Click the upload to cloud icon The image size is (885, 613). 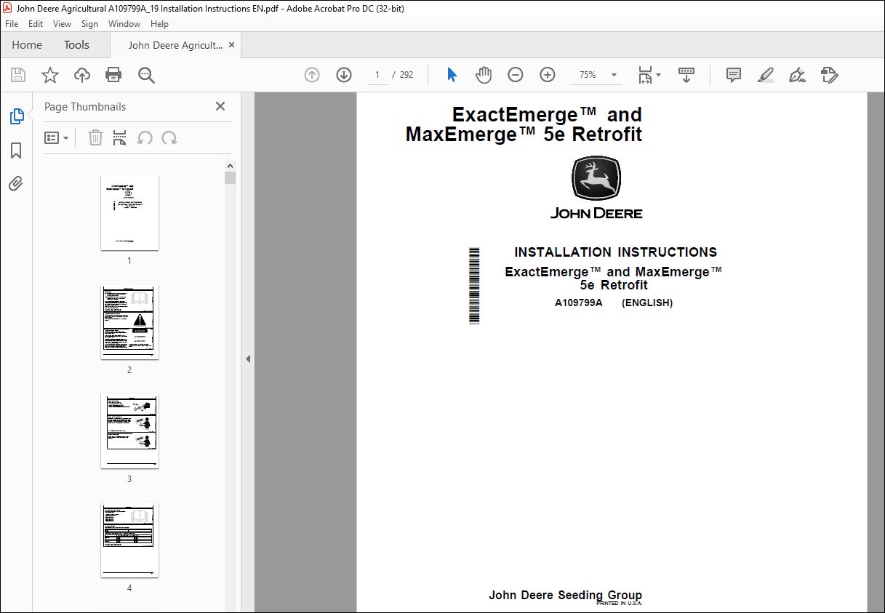point(82,75)
